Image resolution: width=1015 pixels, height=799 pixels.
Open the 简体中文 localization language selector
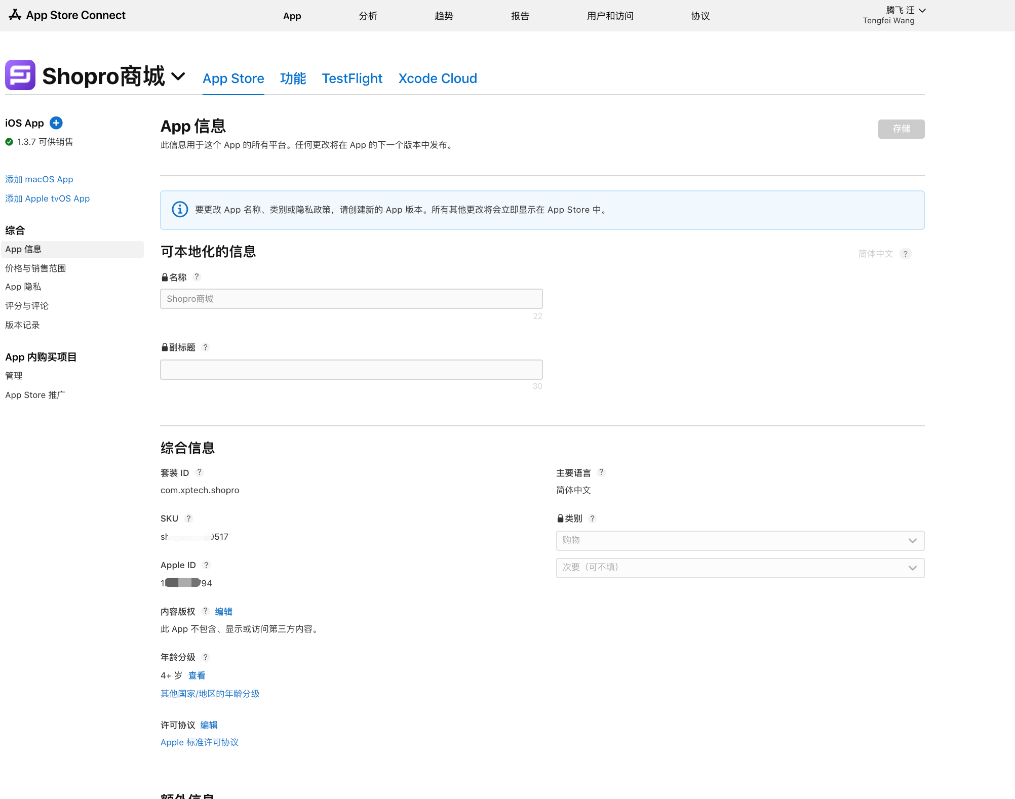coord(875,254)
